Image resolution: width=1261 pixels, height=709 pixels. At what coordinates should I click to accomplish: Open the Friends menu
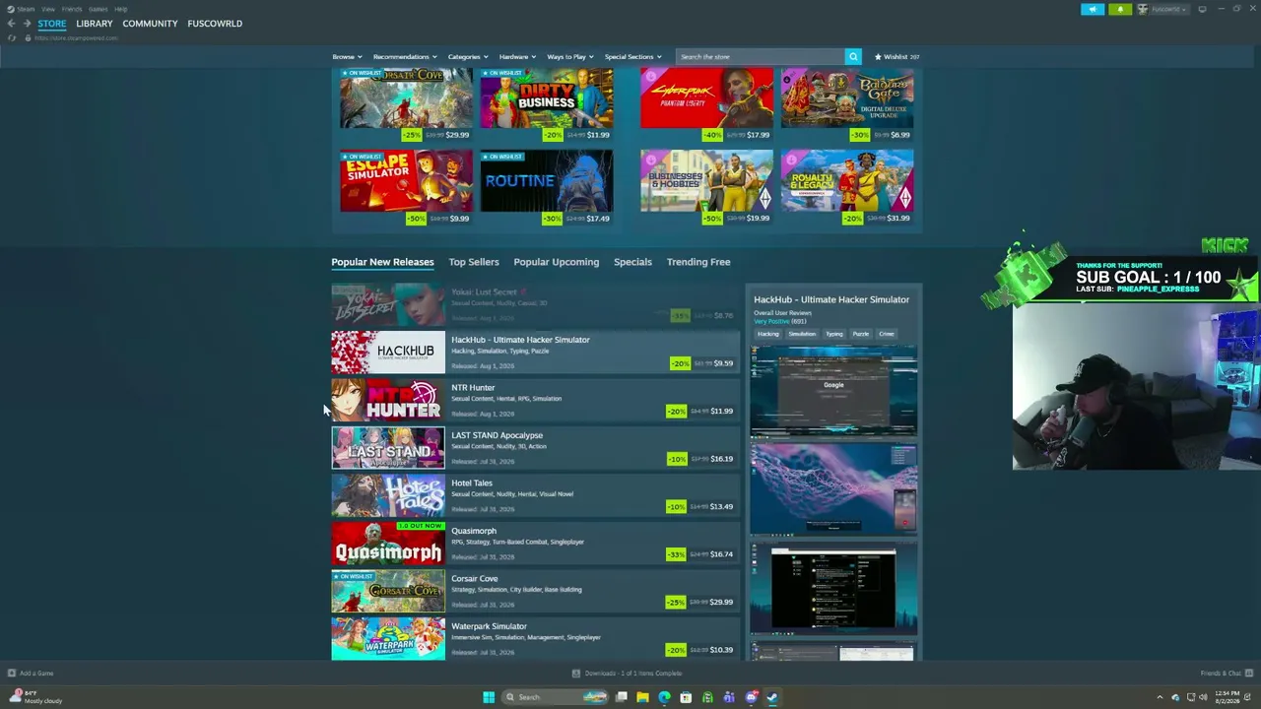72,9
